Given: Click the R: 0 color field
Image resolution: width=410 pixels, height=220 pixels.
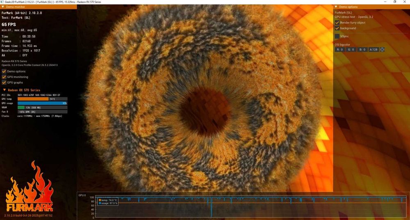Looking at the screenshot, I should [340, 50].
